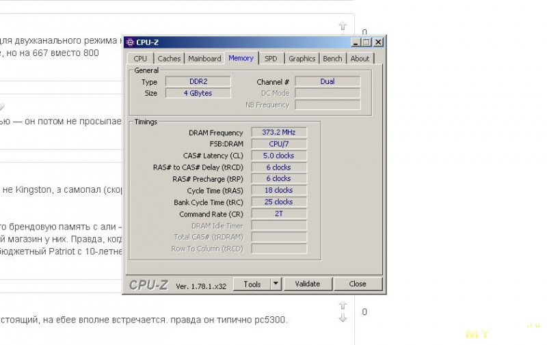
Task: Select the 2T Command Rate value
Action: click(x=279, y=214)
